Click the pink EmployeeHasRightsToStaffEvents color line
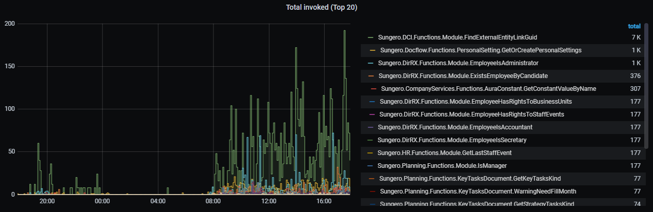 [372, 114]
